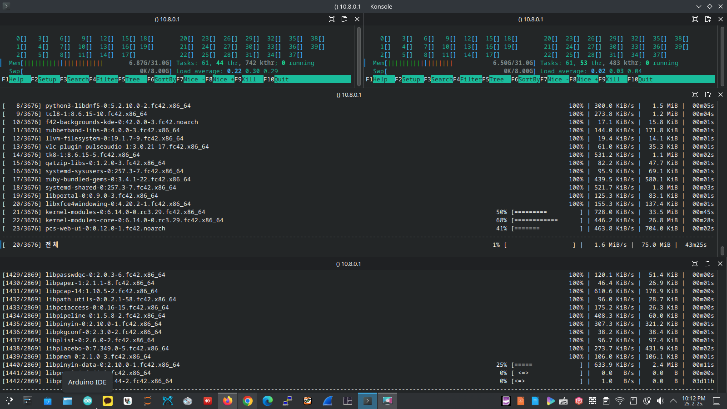Launch Wireshark shark-fin icon in taskbar
Image resolution: width=727 pixels, height=409 pixels.
coord(328,401)
